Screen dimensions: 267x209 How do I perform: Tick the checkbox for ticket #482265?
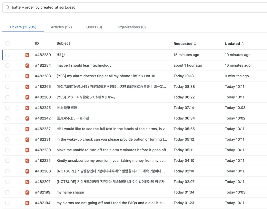tap(7, 87)
